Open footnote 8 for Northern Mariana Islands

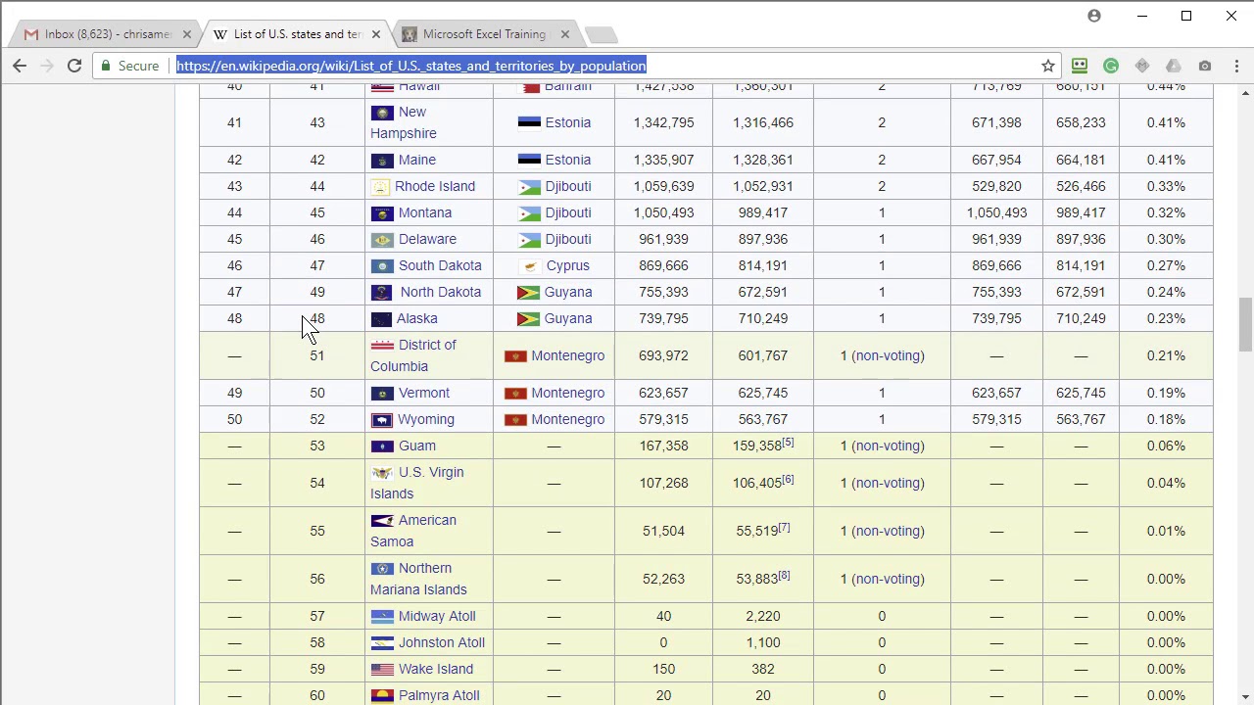tap(784, 576)
